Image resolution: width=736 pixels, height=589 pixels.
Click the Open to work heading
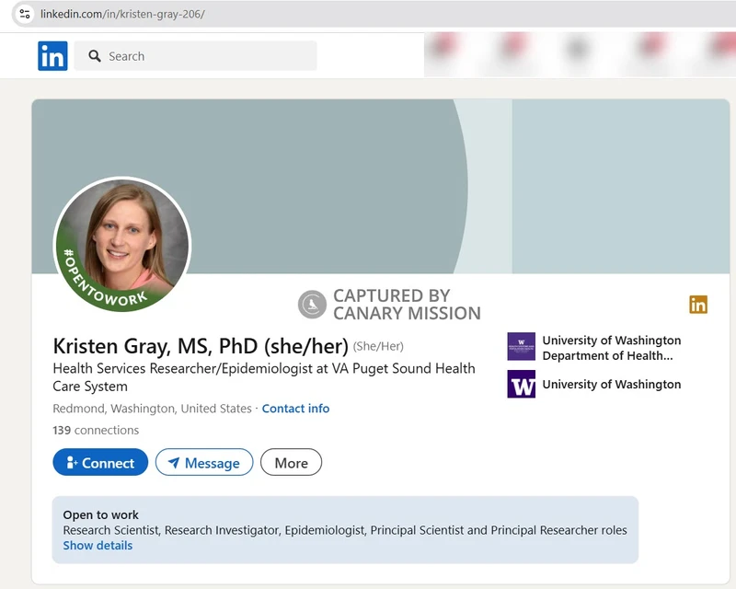[101, 514]
